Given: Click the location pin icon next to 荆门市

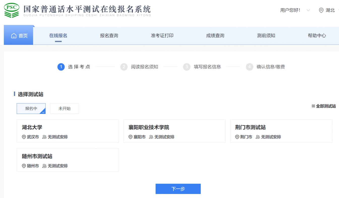Looking at the screenshot, I should [237, 137].
